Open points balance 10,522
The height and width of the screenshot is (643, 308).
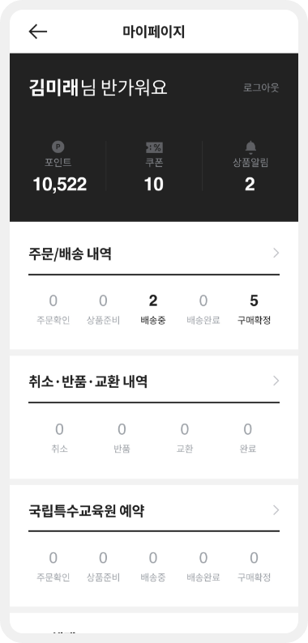point(60,185)
